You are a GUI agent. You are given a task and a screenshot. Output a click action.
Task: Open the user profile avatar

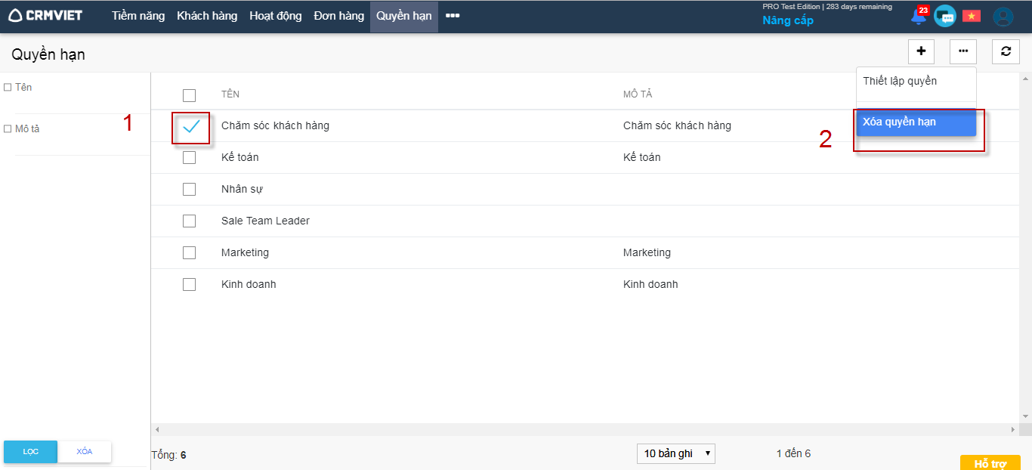pos(1003,17)
